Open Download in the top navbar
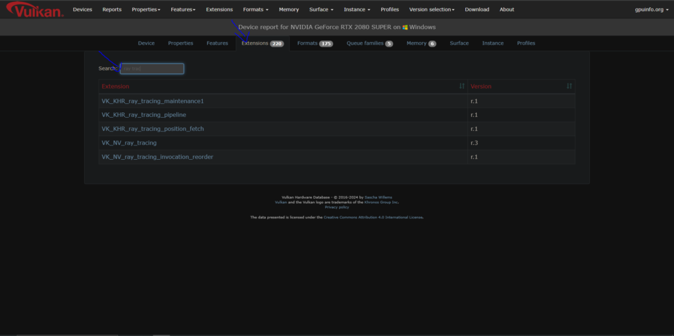The width and height of the screenshot is (674, 336). [x=477, y=9]
